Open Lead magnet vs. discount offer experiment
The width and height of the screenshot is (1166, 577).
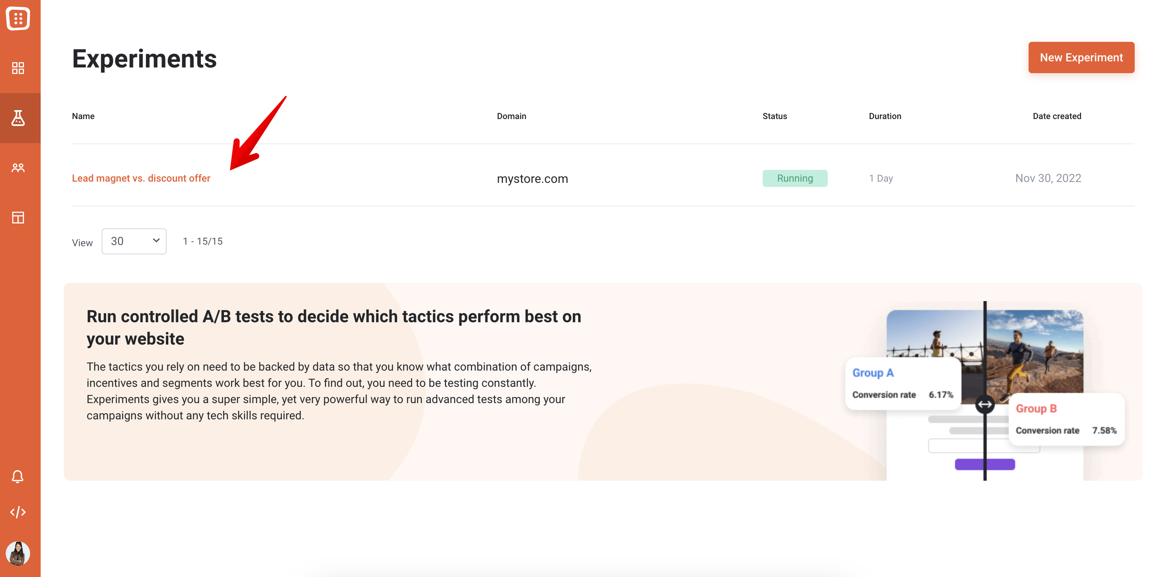tap(141, 178)
